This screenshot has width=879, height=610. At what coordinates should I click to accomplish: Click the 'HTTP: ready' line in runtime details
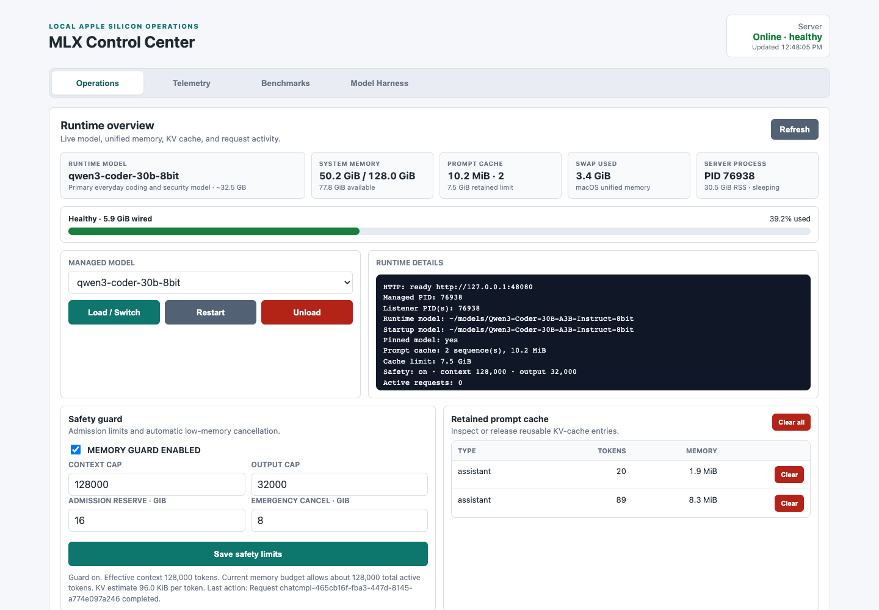tap(458, 287)
